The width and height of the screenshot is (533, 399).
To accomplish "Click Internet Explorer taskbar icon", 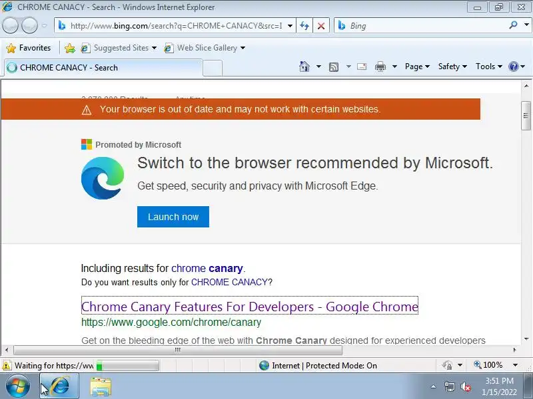I will point(59,386).
